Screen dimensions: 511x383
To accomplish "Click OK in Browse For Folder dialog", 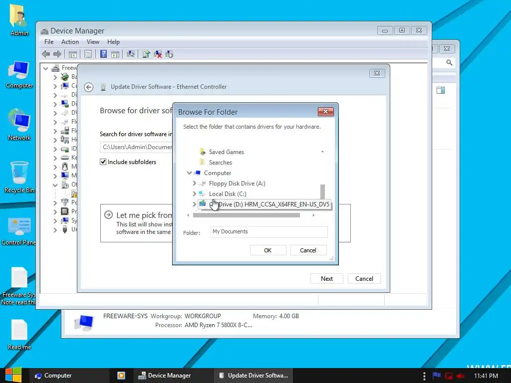I will [x=268, y=250].
